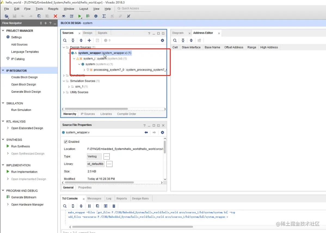Expand the processing_system7_0 tree node
Screen dimensions: 326x233
84,70
